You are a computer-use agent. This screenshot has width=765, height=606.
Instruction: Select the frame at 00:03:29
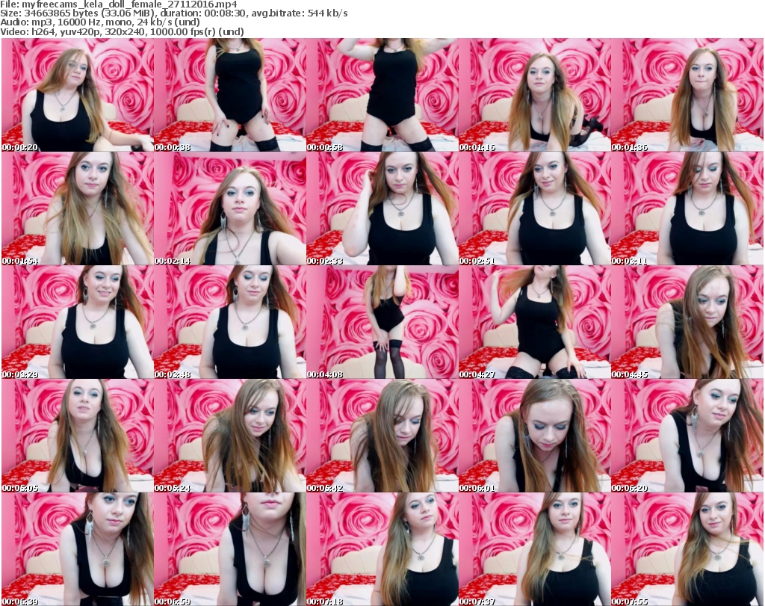point(77,322)
